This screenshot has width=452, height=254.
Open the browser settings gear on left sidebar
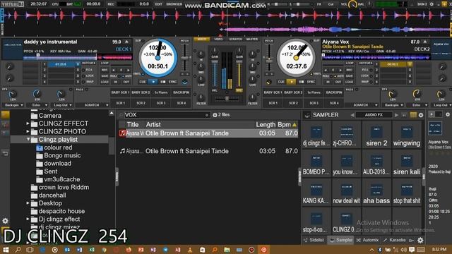[5, 221]
